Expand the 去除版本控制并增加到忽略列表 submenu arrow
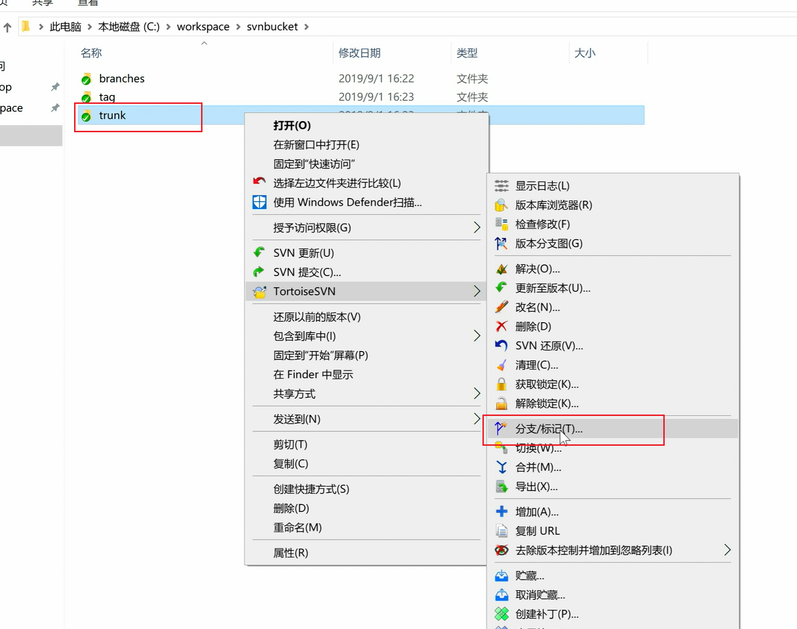Image resolution: width=797 pixels, height=629 pixels. click(727, 550)
